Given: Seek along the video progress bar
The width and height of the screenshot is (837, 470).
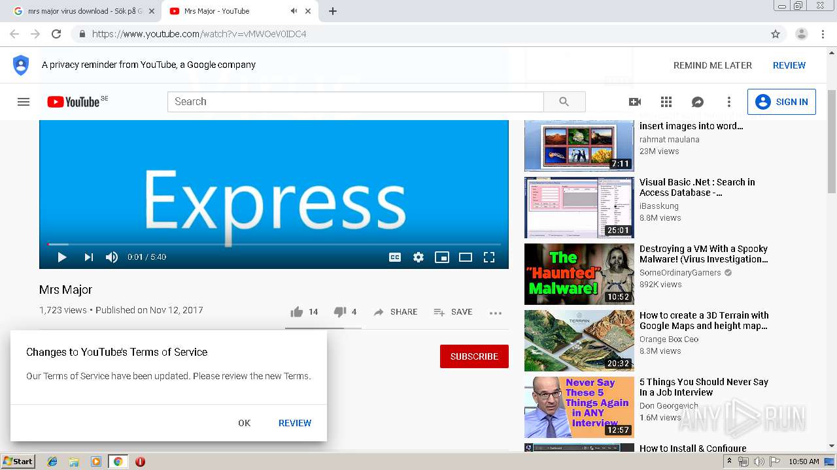Looking at the screenshot, I should 274,244.
